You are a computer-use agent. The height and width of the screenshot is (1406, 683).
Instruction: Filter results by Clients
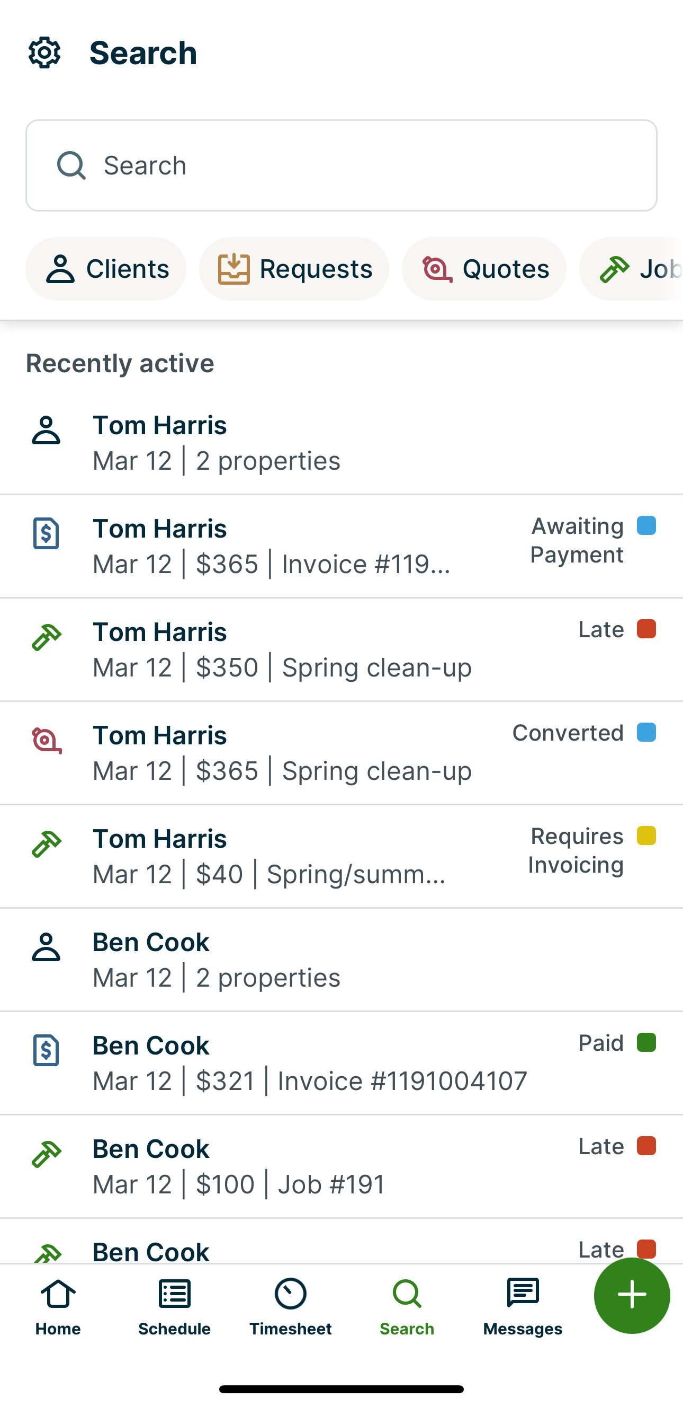(x=106, y=269)
